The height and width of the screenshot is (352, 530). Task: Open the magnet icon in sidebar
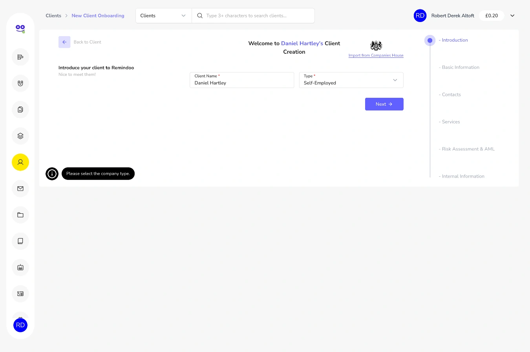[20, 83]
